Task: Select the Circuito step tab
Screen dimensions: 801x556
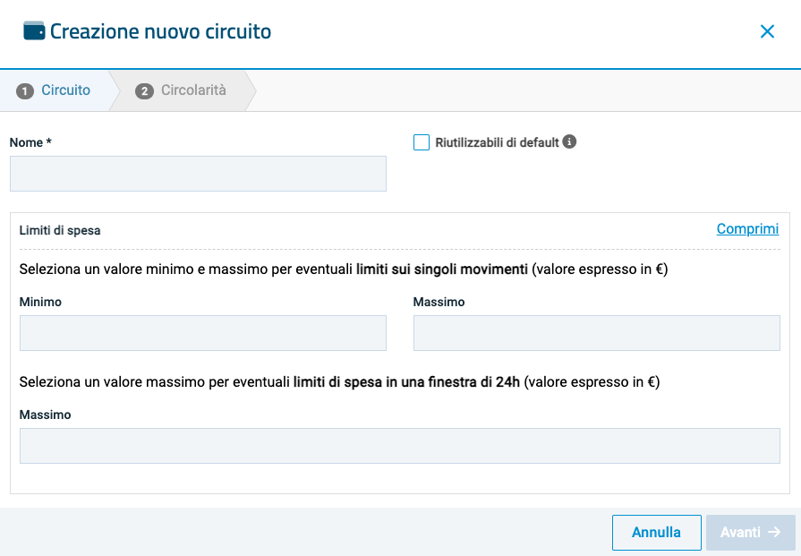Action: (x=65, y=90)
